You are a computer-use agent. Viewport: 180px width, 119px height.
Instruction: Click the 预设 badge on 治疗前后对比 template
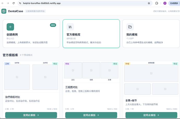point(55,64)
